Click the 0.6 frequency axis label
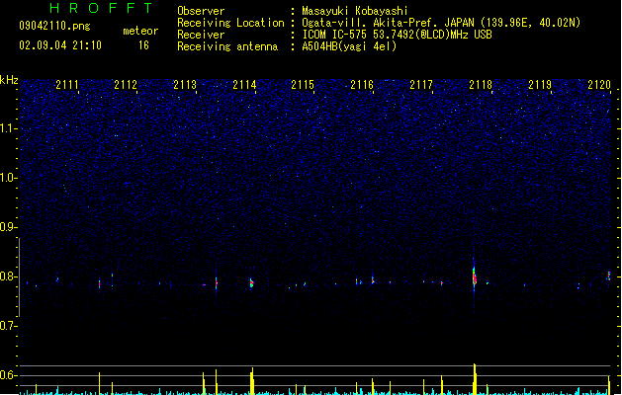 (8, 375)
